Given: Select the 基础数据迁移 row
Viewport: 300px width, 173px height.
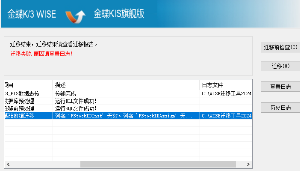Looking at the screenshot, I should [x=128, y=116].
